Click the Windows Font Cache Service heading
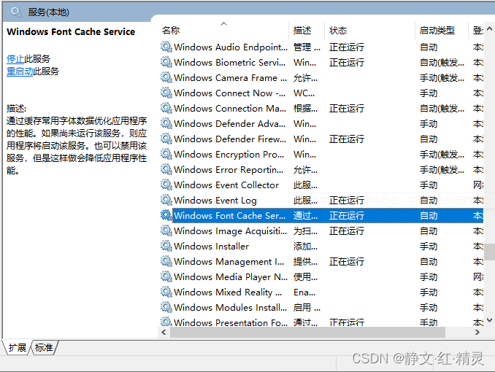 [71, 31]
